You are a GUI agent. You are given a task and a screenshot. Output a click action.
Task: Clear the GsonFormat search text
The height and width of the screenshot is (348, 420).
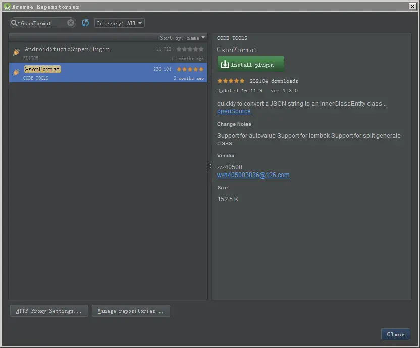coord(71,23)
